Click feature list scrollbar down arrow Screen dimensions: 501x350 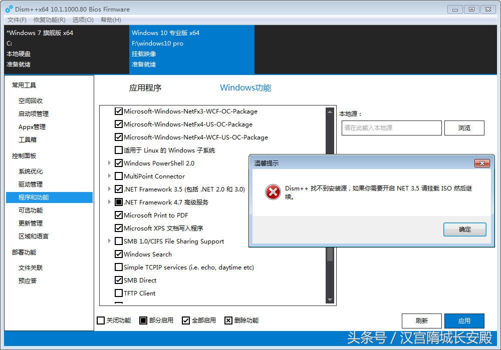(330, 300)
